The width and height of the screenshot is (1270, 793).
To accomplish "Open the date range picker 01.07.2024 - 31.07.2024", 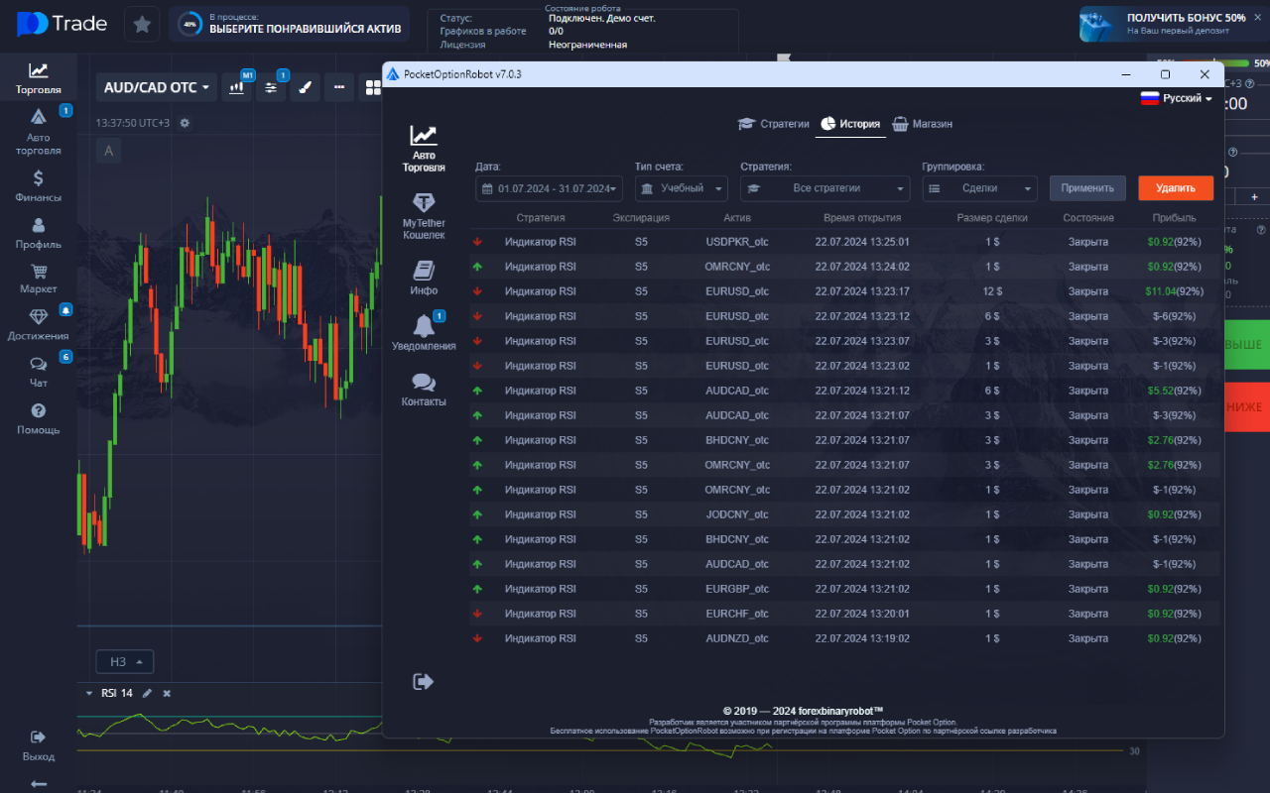I will [x=549, y=188].
